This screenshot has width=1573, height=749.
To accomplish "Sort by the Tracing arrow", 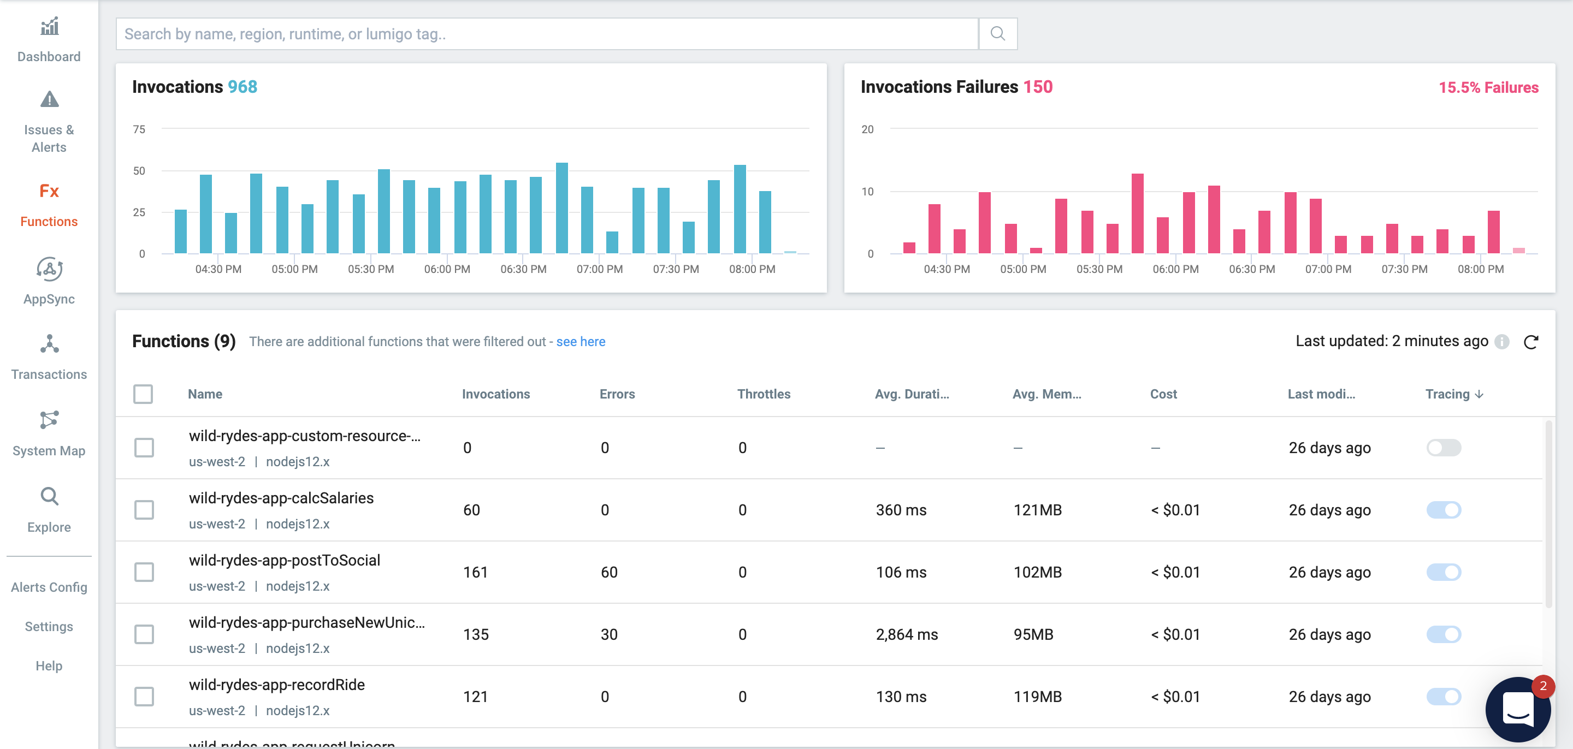I will pyautogui.click(x=1479, y=394).
